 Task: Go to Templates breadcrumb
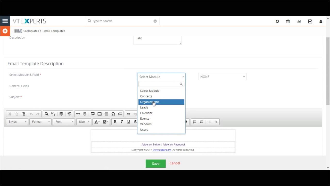click(32, 31)
